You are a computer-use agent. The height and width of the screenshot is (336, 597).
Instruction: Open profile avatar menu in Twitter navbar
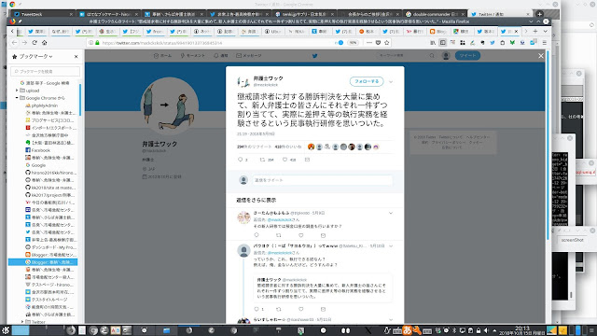pyautogui.click(x=446, y=56)
